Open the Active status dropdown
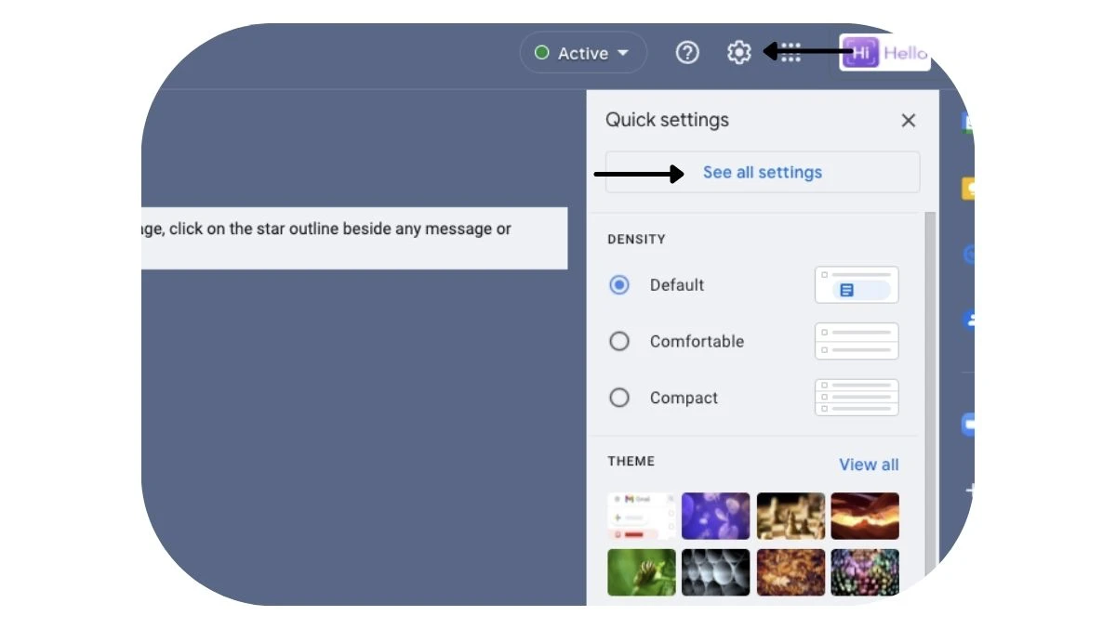Image resolution: width=1116 pixels, height=629 pixels. click(x=582, y=53)
